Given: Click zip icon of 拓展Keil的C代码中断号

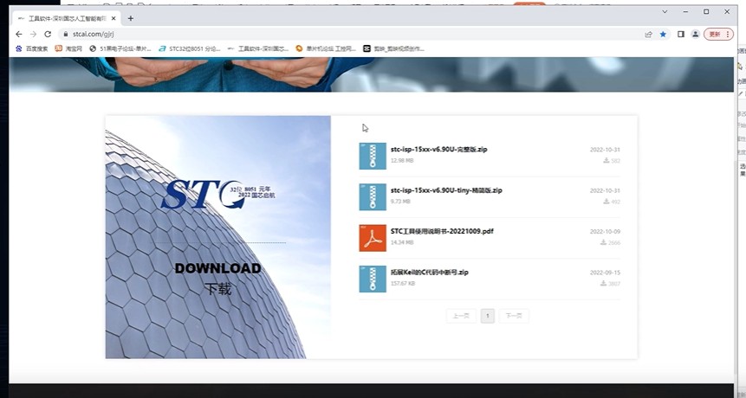Looking at the screenshot, I should click(x=373, y=279).
